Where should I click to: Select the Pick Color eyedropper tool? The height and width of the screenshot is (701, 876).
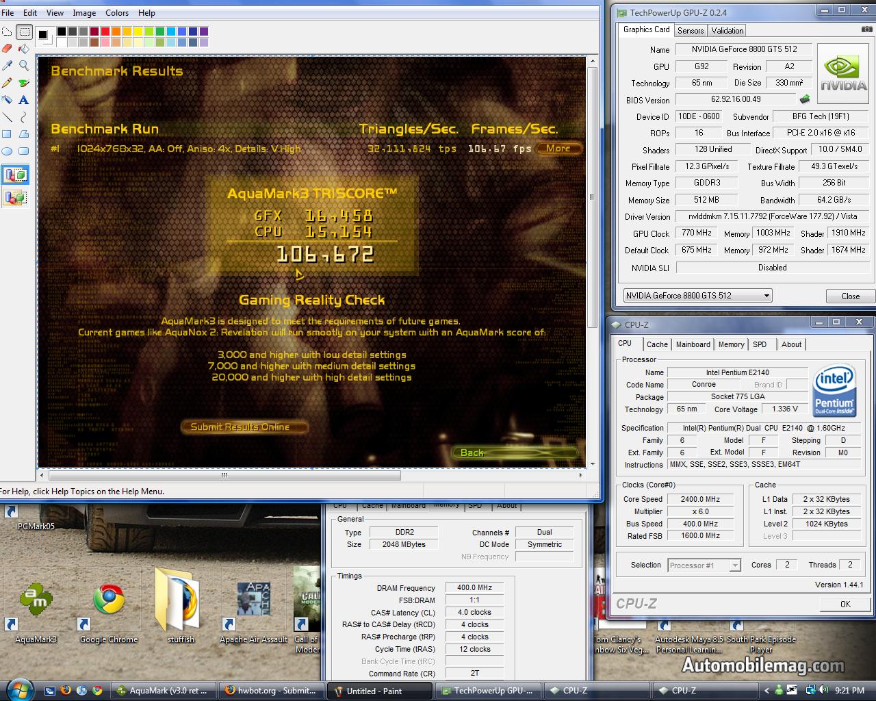tap(8, 66)
